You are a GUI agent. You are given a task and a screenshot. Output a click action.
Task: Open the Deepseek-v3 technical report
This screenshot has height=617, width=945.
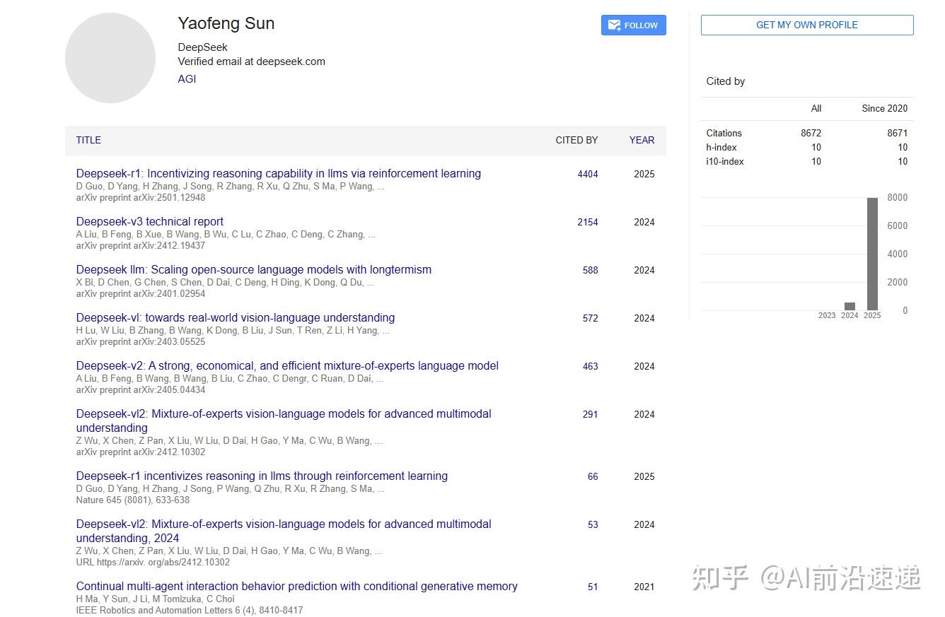click(149, 221)
